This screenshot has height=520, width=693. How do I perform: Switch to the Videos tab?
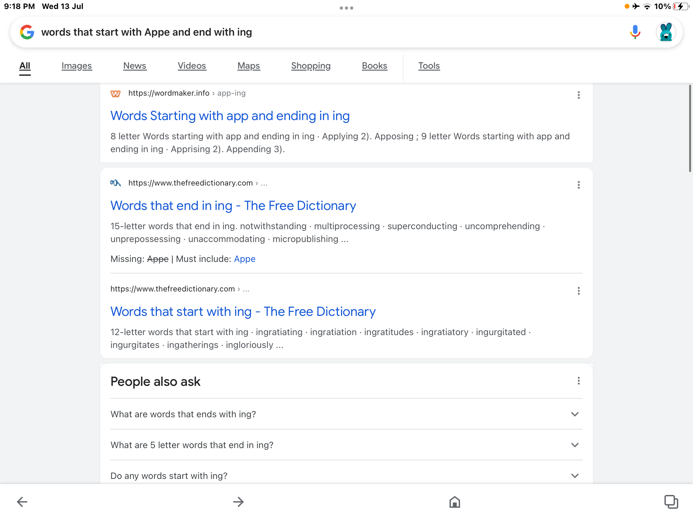[192, 66]
